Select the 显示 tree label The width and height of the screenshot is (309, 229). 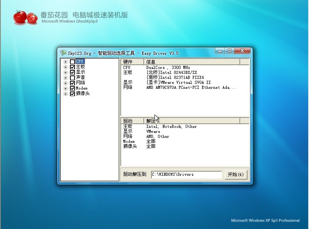[80, 72]
